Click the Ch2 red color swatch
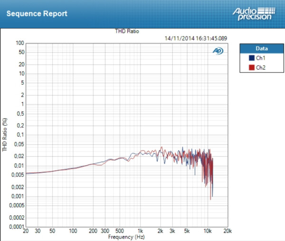This screenshot has height=241, width=285. click(252, 67)
